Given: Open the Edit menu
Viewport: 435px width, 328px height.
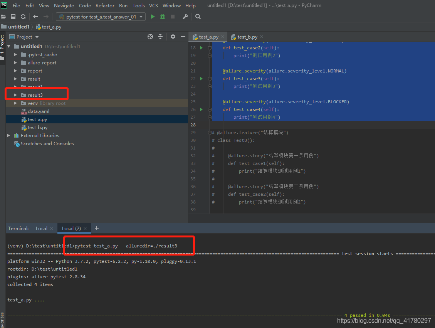Looking at the screenshot, I should click(x=29, y=5).
